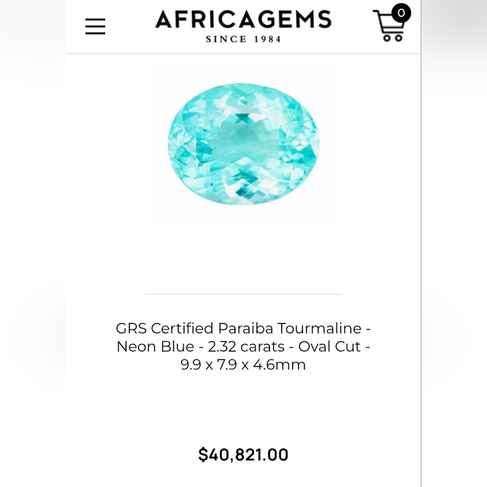The width and height of the screenshot is (487, 487).
Task: Tap the divider line above the product title
Action: pos(243,294)
